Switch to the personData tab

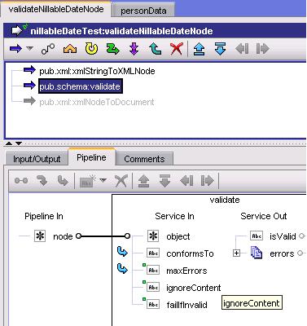[143, 11]
